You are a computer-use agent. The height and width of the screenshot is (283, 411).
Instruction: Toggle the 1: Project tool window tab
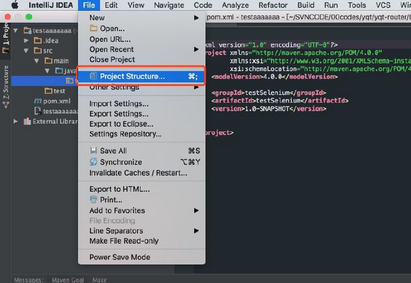coord(6,39)
